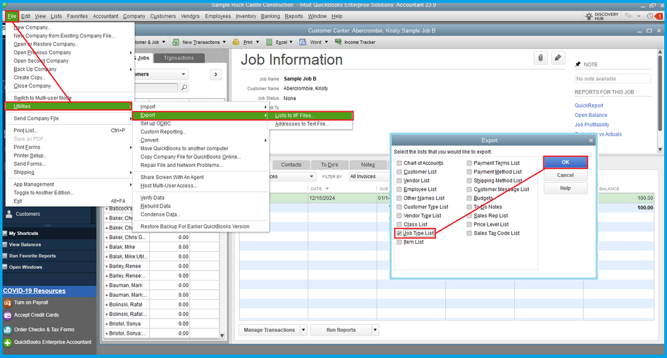Click OK in Export dialog
This screenshot has width=667, height=358.
point(566,162)
